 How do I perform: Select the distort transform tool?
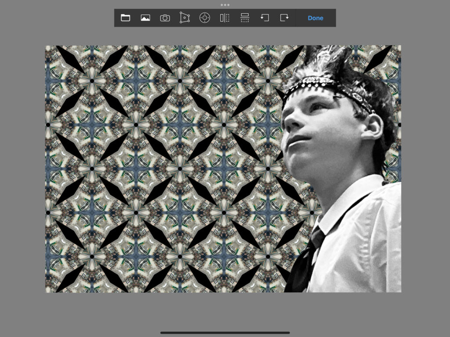point(185,18)
